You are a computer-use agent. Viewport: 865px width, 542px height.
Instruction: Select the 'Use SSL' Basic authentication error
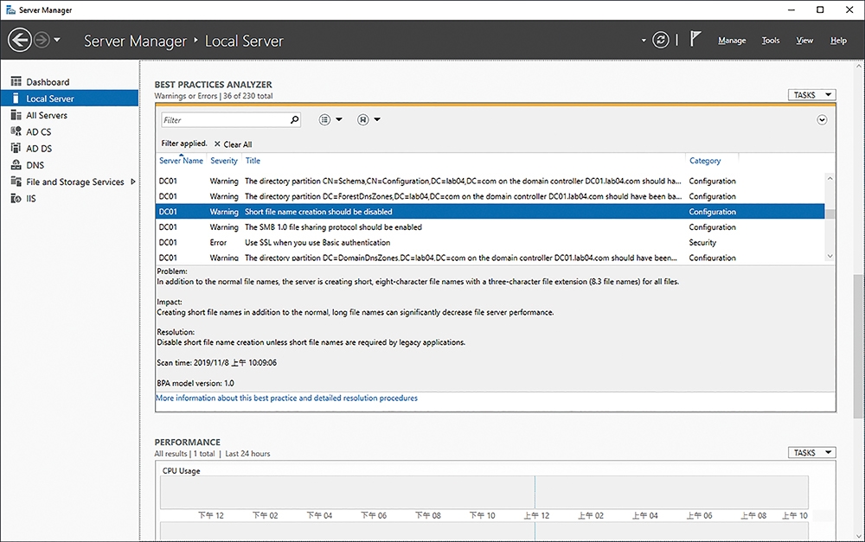(x=490, y=243)
